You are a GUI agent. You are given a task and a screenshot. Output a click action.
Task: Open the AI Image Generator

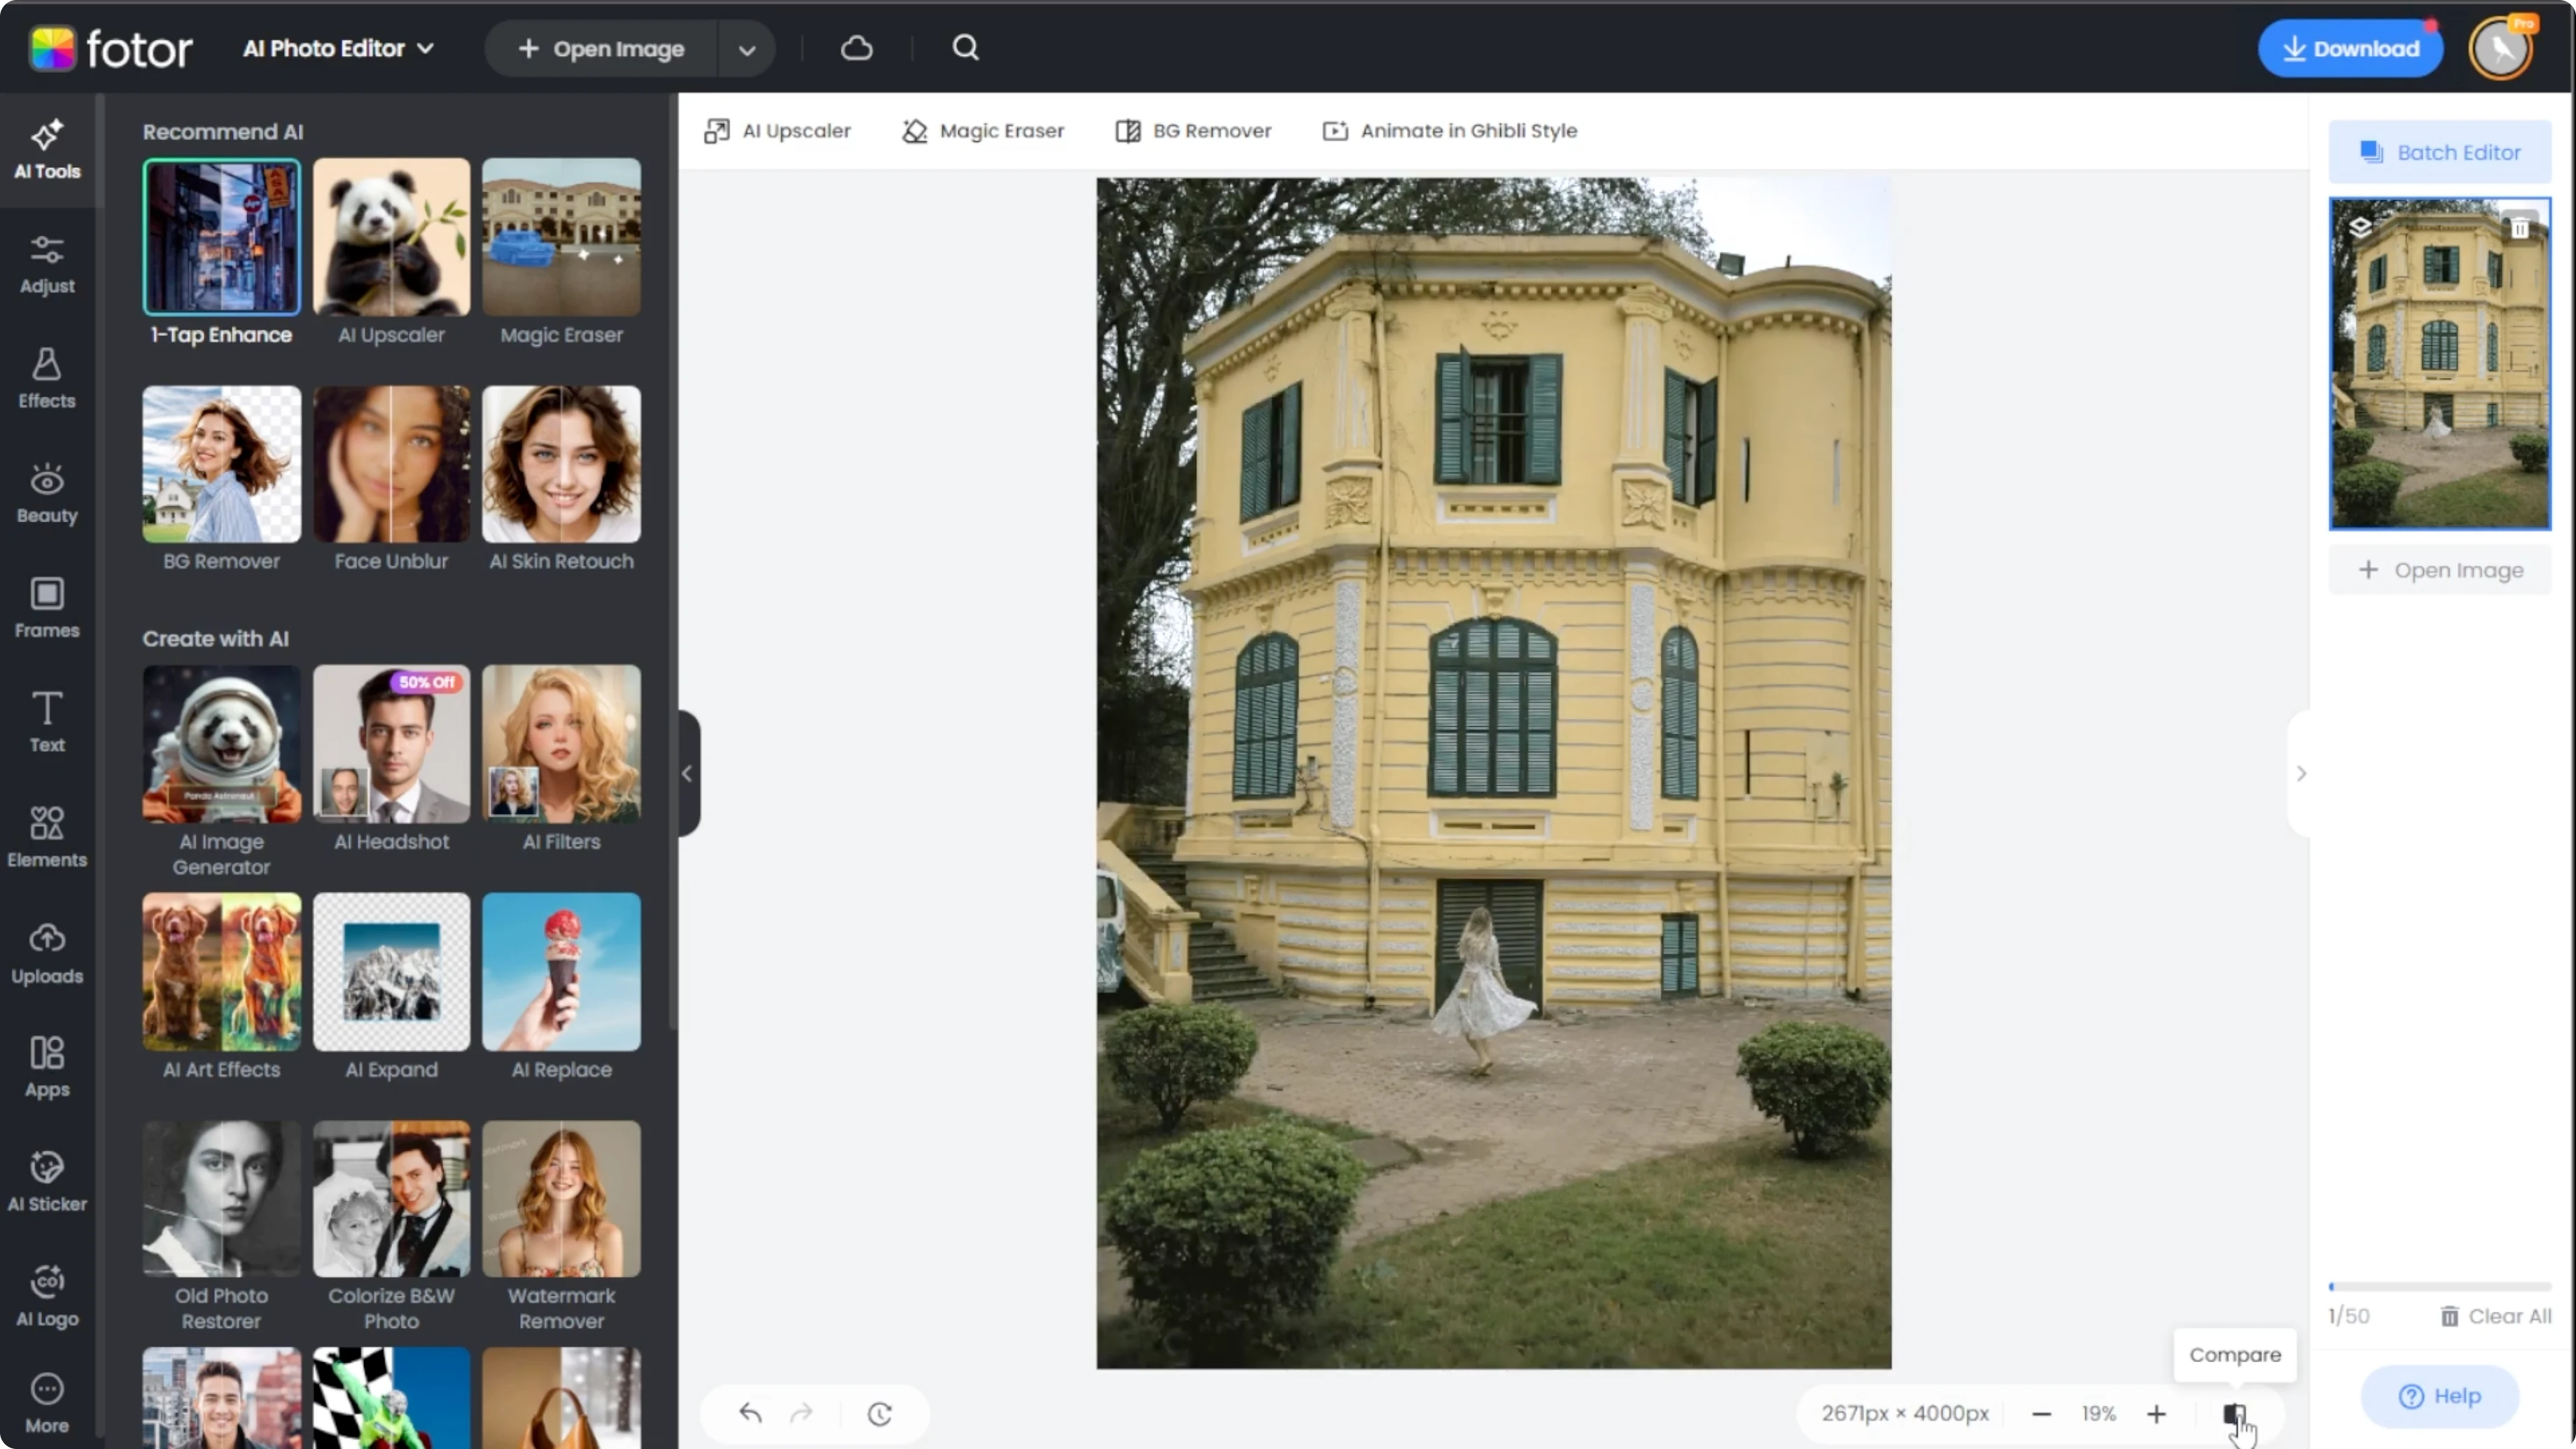(221, 772)
